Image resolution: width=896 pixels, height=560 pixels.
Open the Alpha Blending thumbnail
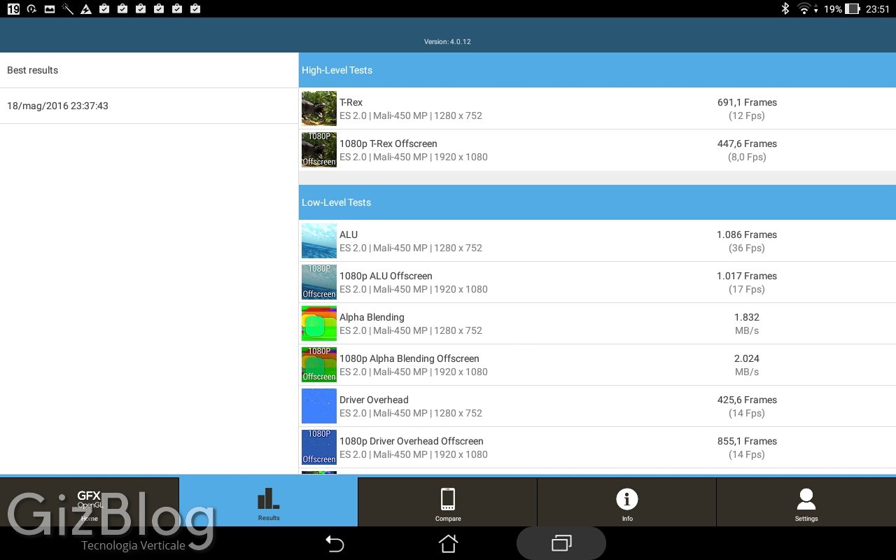[319, 323]
